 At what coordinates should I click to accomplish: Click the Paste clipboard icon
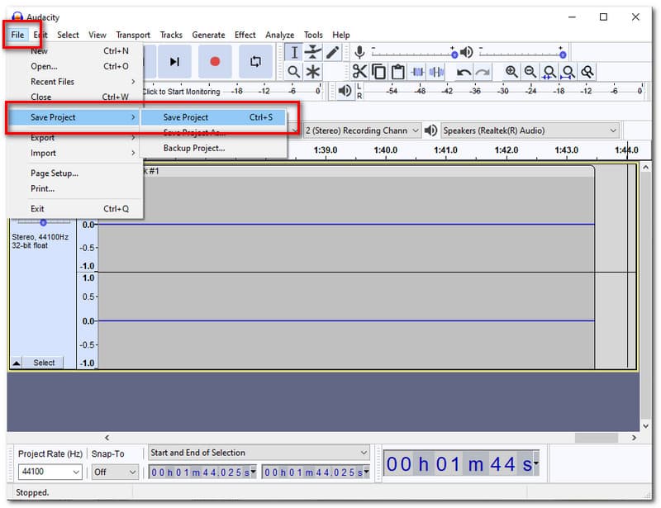[x=398, y=72]
